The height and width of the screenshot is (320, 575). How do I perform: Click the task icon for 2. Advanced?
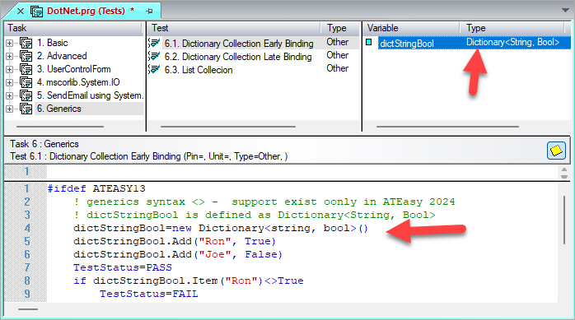(x=26, y=57)
